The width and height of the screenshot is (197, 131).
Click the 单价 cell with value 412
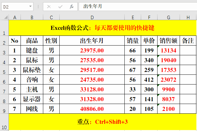tap(149, 80)
